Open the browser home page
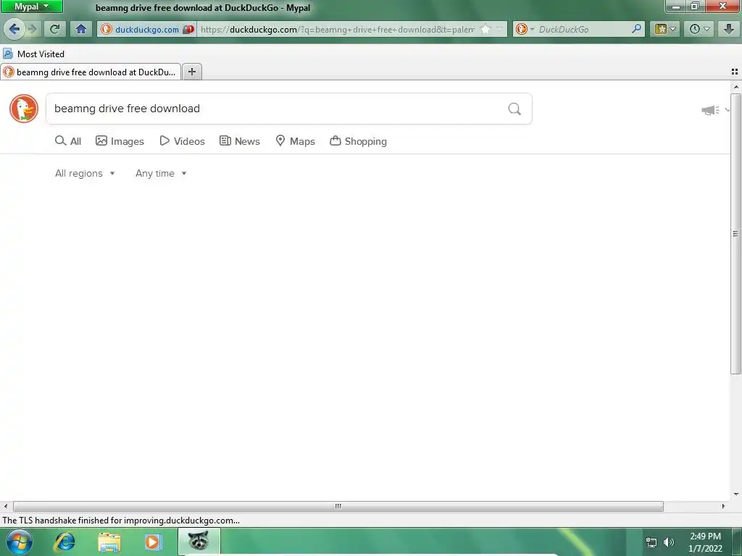Image resolution: width=742 pixels, height=556 pixels. coord(81,29)
